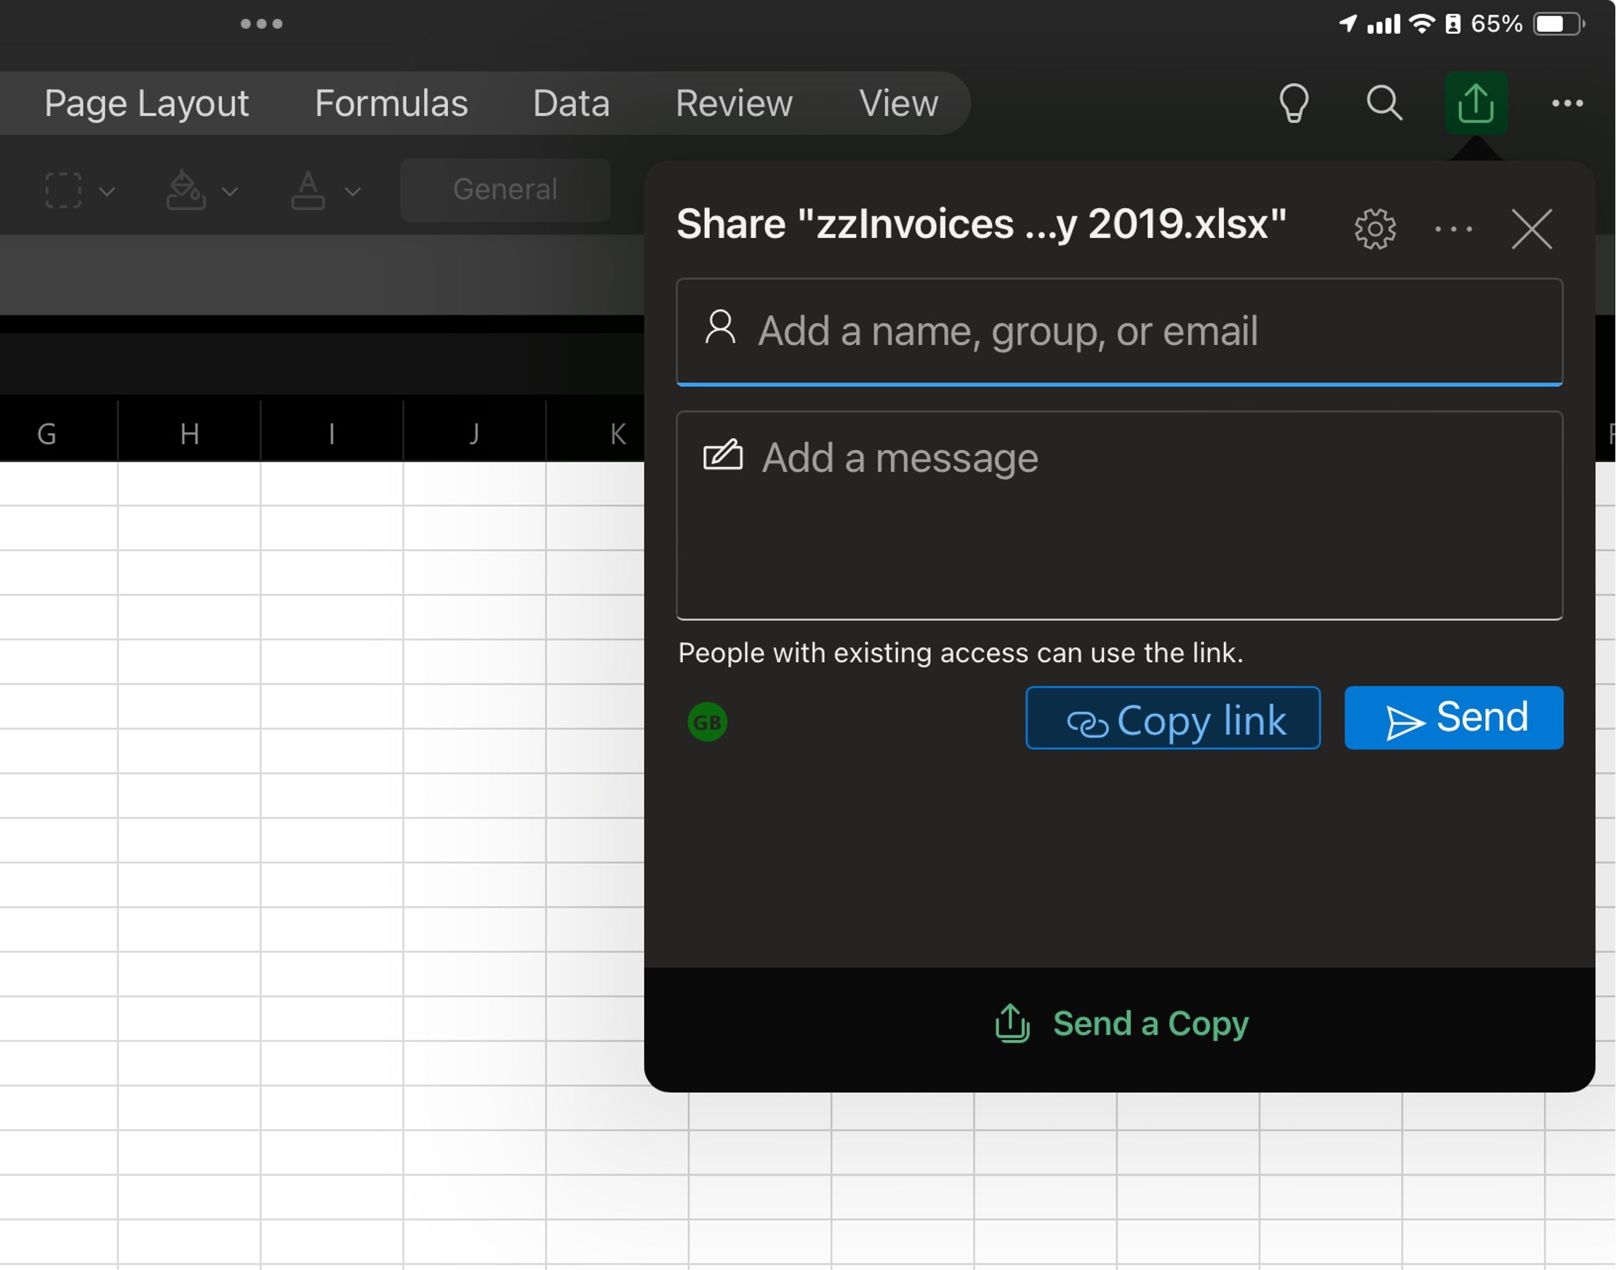Click the fill color bucket icon
The width and height of the screenshot is (1616, 1270).
184,190
